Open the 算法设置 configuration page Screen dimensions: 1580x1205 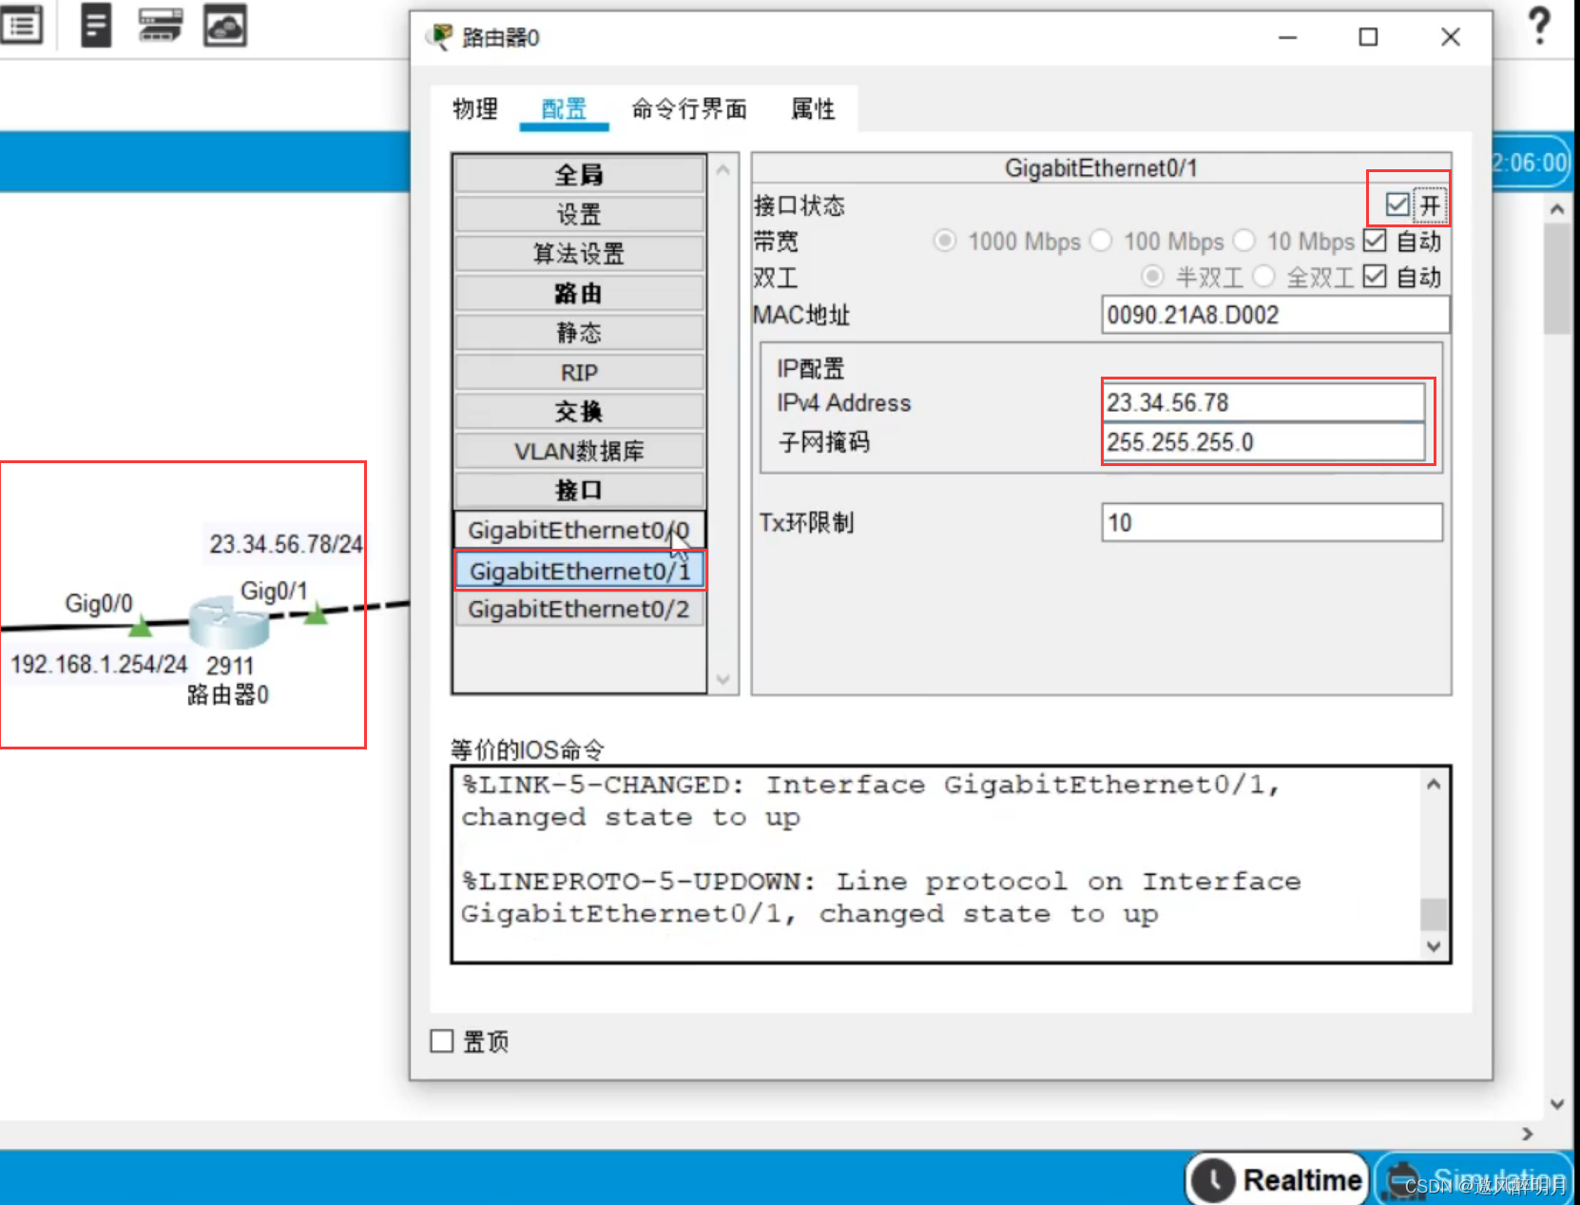point(579,254)
